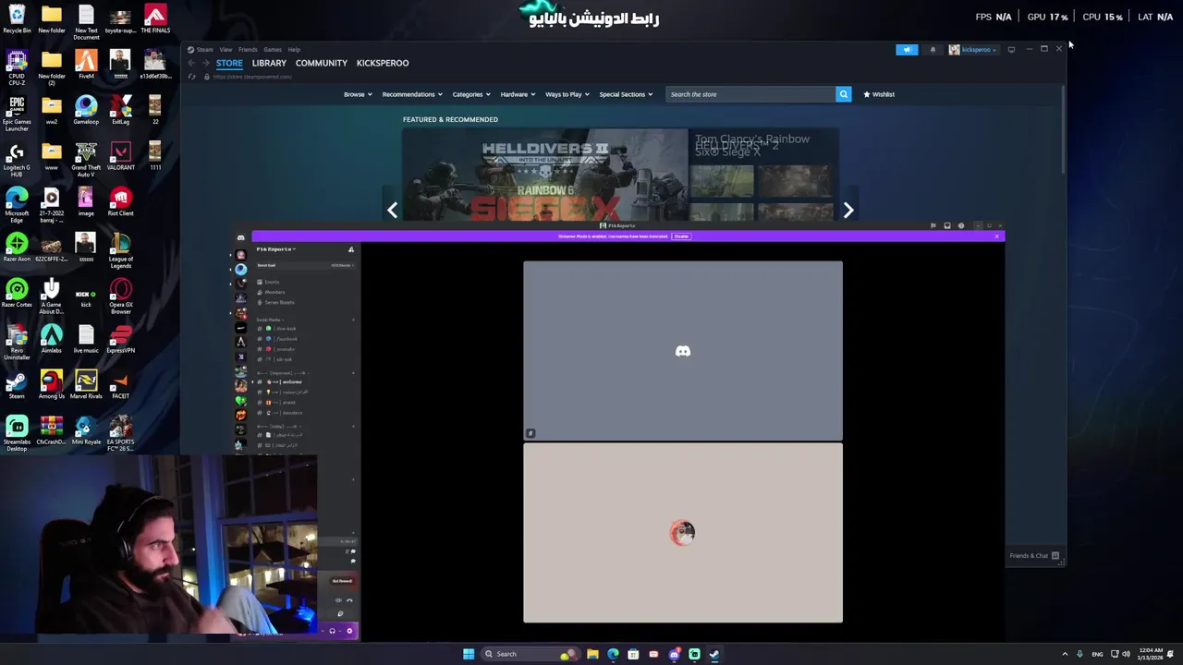1183x665 pixels.
Task: Open the ExitLag desktop shortcut
Action: tap(120, 110)
